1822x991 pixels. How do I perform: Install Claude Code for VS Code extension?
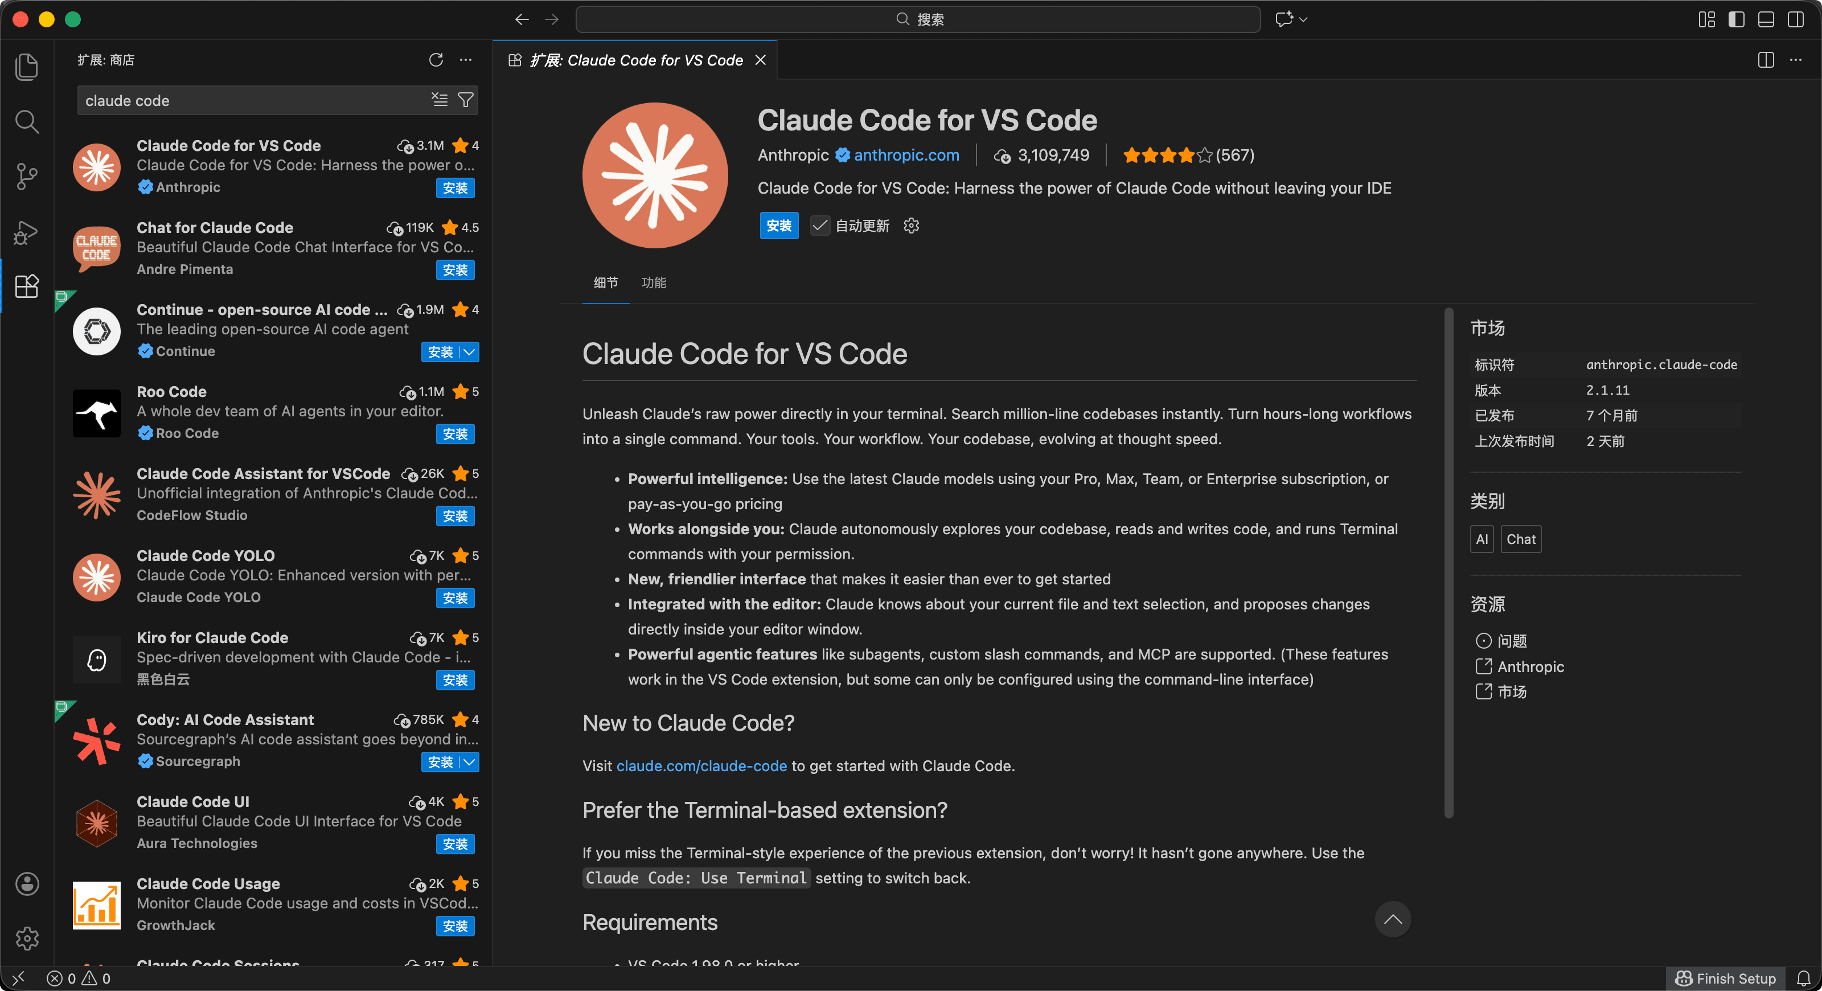pos(778,226)
